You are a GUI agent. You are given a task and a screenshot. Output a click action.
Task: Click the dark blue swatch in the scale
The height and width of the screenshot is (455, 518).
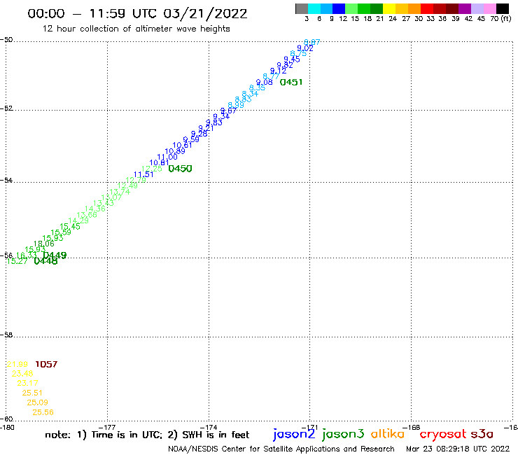339,8
